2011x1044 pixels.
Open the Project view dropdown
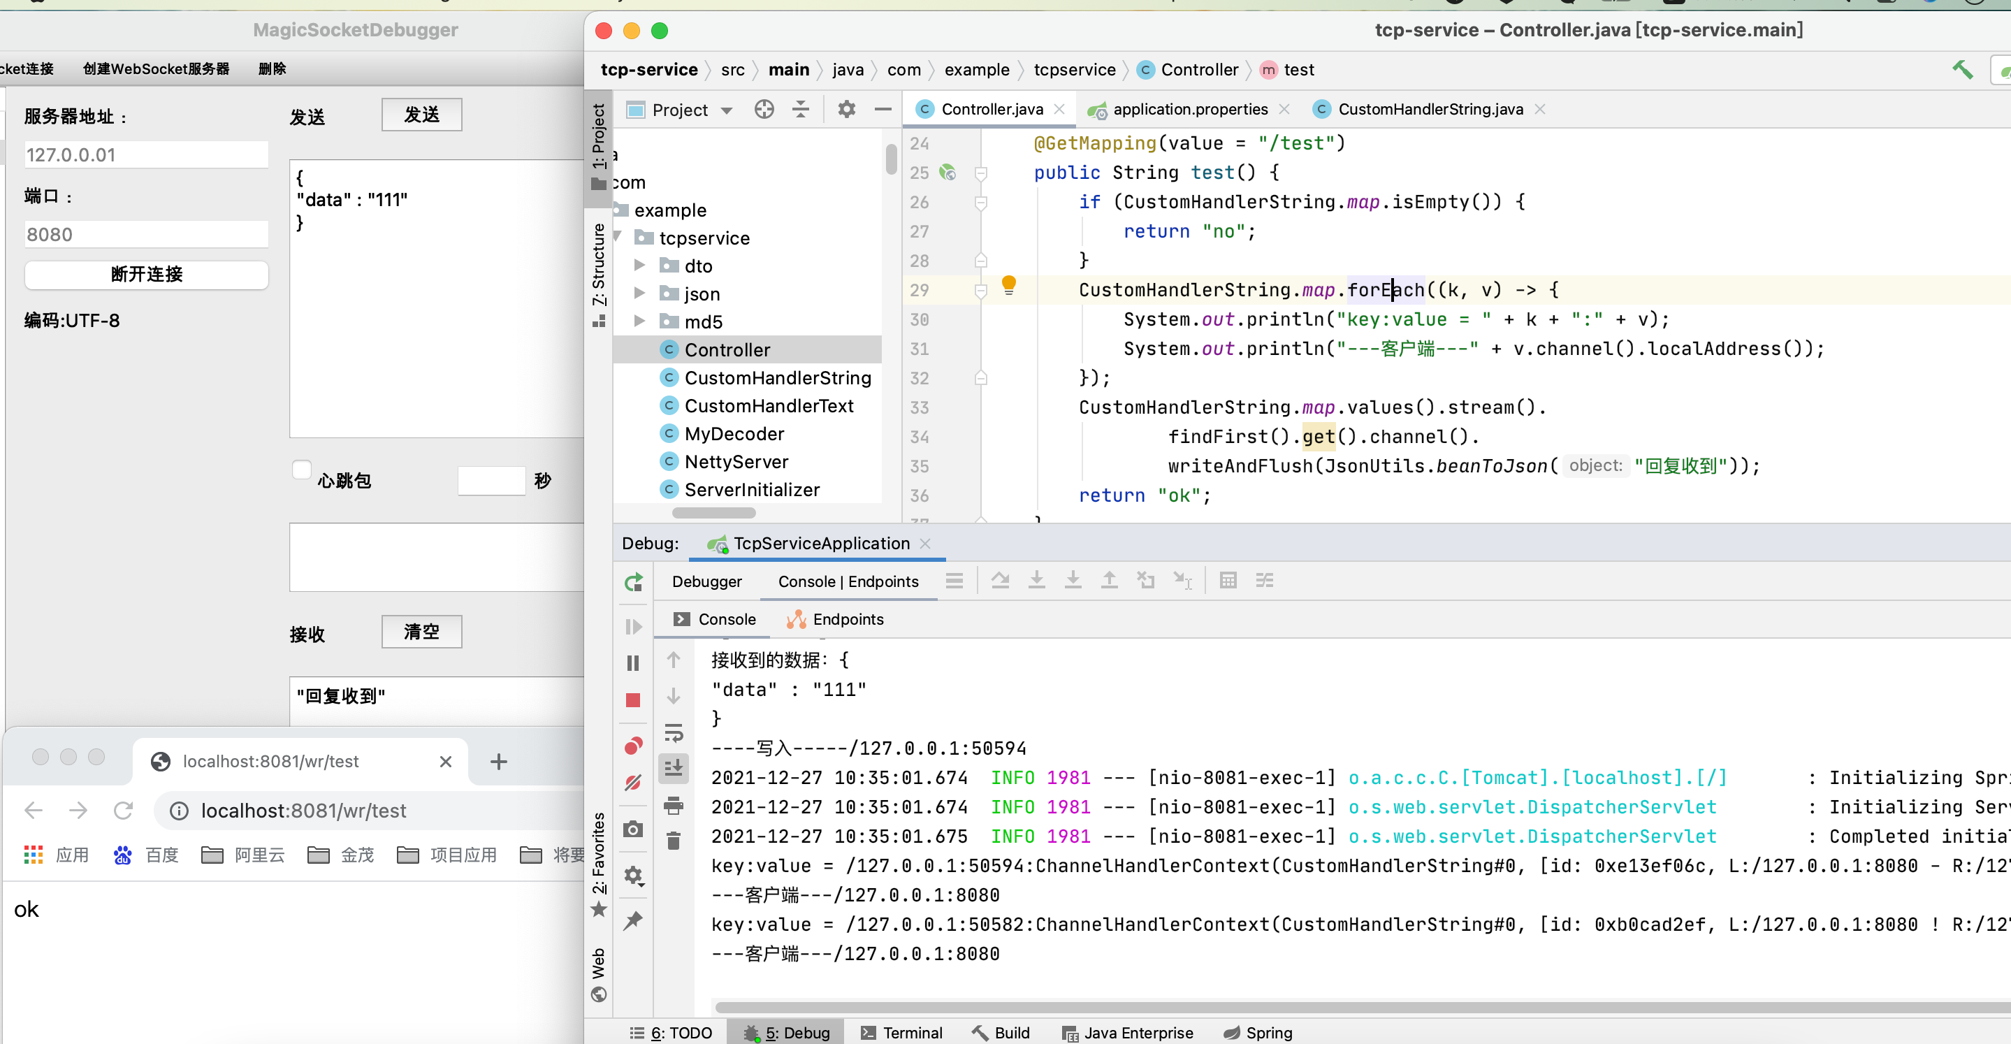(727, 110)
